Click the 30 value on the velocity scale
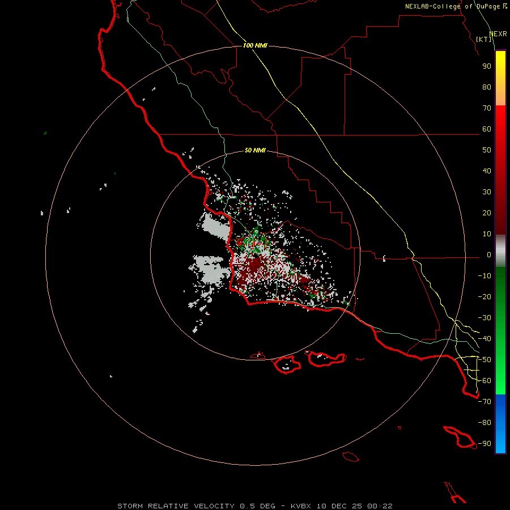Screen dimensions: 510x510 coord(487,192)
